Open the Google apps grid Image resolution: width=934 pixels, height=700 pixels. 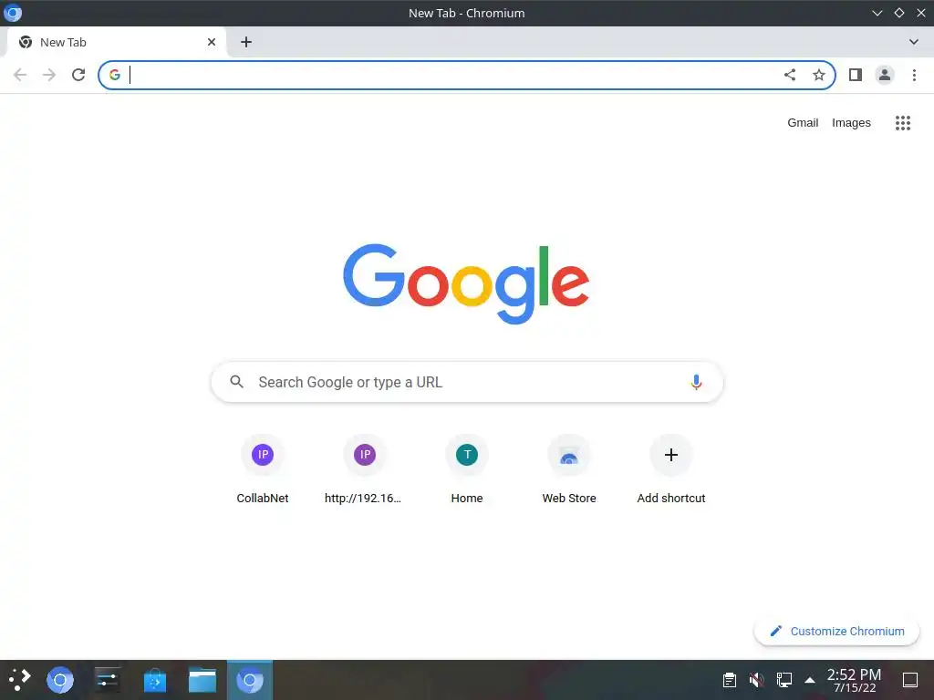tap(903, 123)
